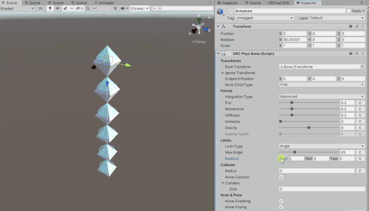Click the Gravity slider handle

coord(308,128)
